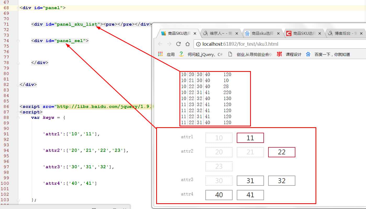The image size is (366, 209).
Task: Toggle attr2 option 21
Action: pos(250,152)
